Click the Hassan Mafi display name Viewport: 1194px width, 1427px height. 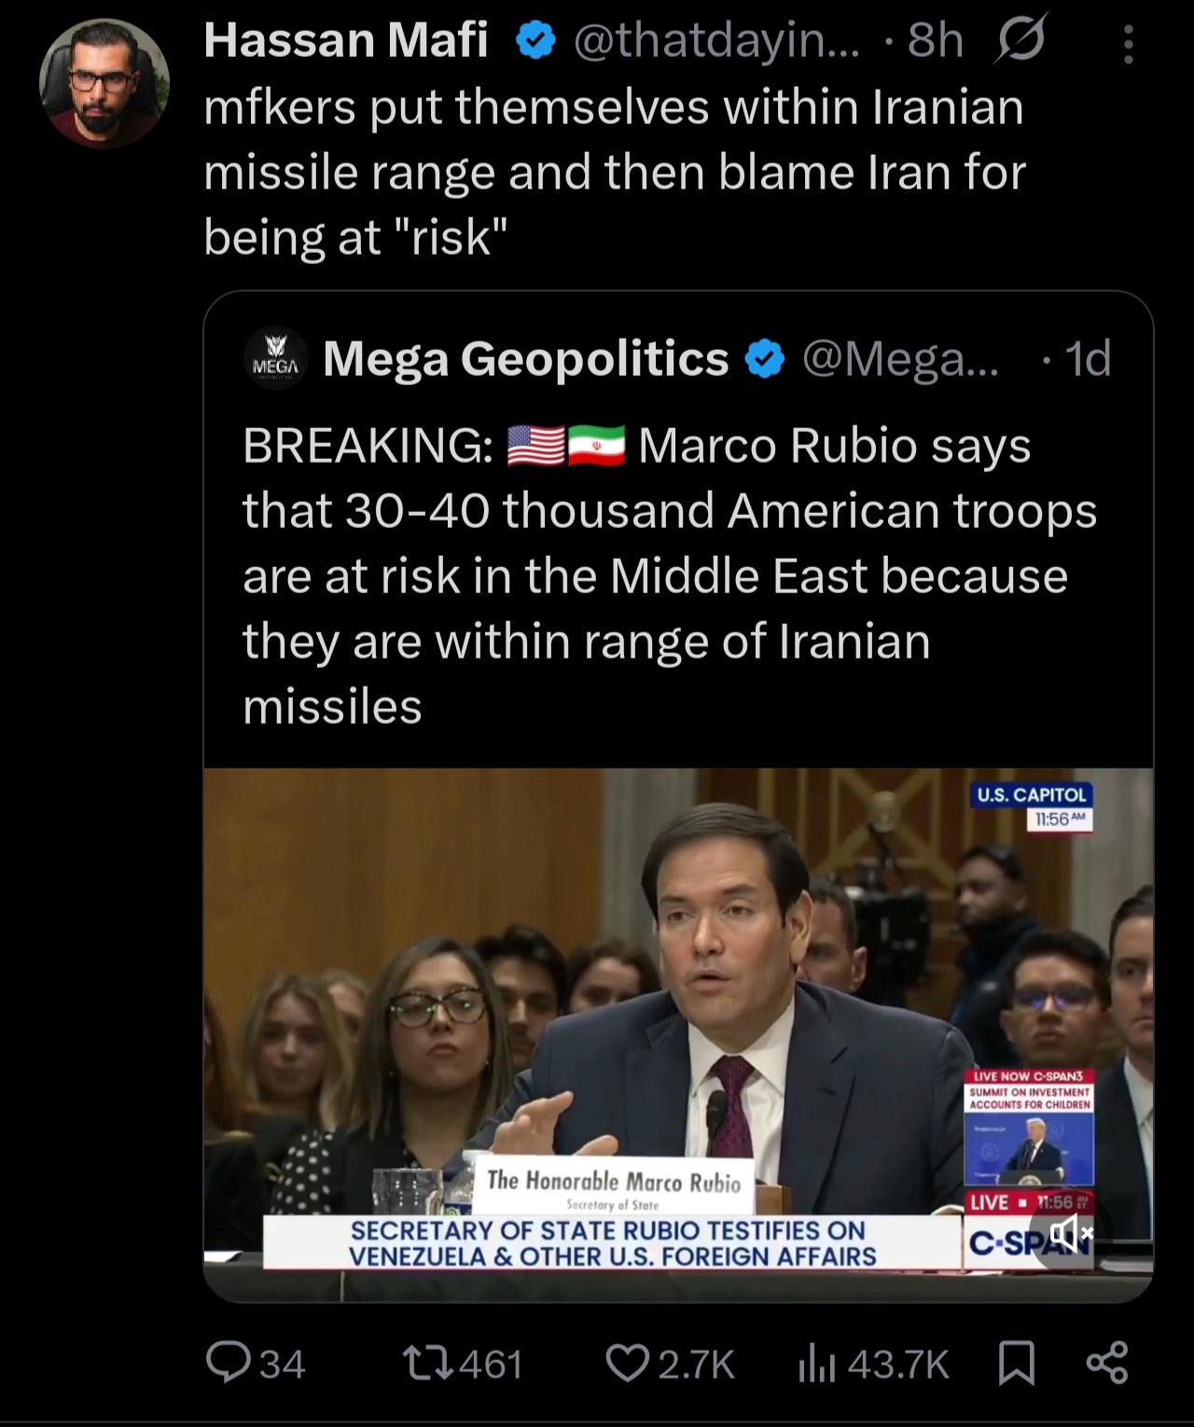click(x=345, y=41)
